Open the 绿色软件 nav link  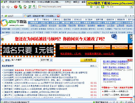click(110, 20)
